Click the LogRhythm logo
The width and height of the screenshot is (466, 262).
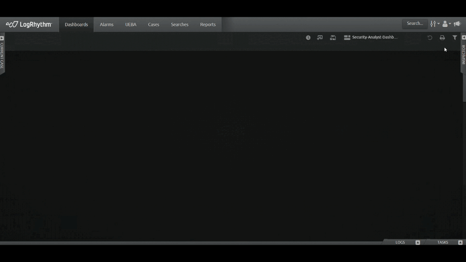coord(29,25)
